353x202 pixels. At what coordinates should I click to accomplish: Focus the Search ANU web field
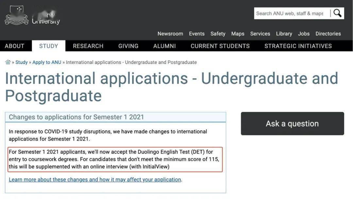click(x=292, y=13)
